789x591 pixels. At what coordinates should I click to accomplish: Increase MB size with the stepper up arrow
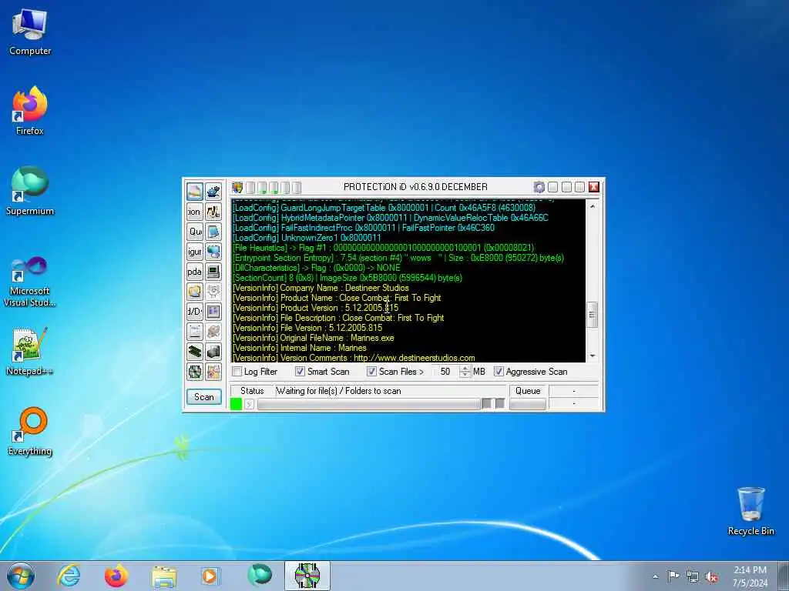pos(465,369)
